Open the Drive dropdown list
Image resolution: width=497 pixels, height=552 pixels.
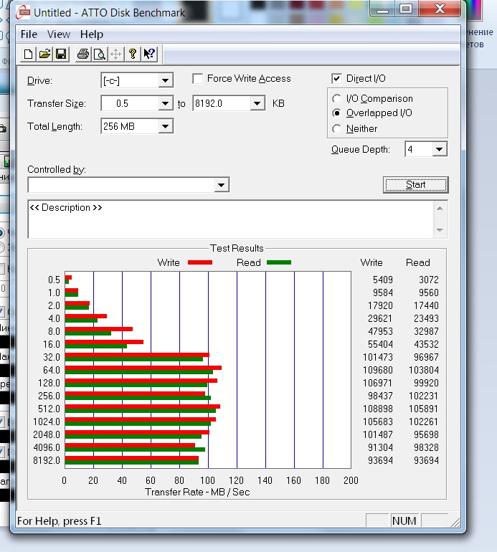pos(165,80)
